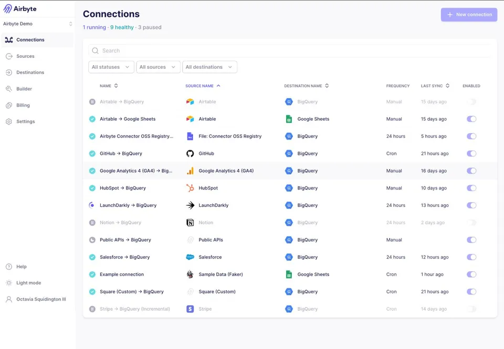This screenshot has width=504, height=349.
Task: Open the All statuses filter dropdown
Action: point(111,67)
